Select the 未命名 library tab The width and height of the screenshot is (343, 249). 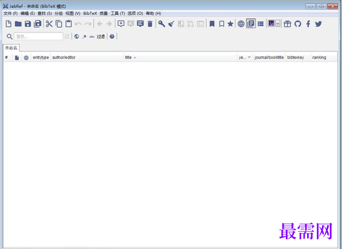(11, 48)
